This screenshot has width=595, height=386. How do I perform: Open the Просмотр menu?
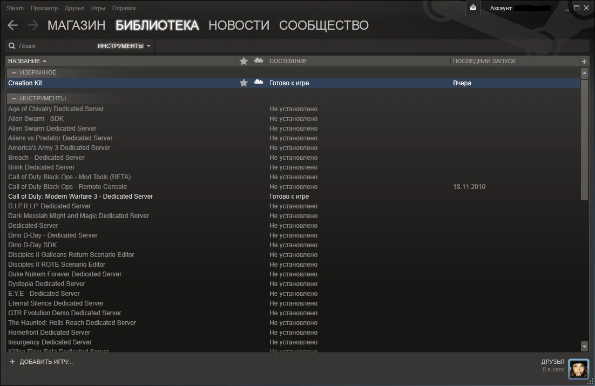[x=44, y=8]
